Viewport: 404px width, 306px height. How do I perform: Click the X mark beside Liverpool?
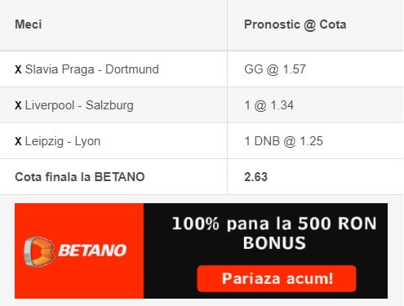18,105
